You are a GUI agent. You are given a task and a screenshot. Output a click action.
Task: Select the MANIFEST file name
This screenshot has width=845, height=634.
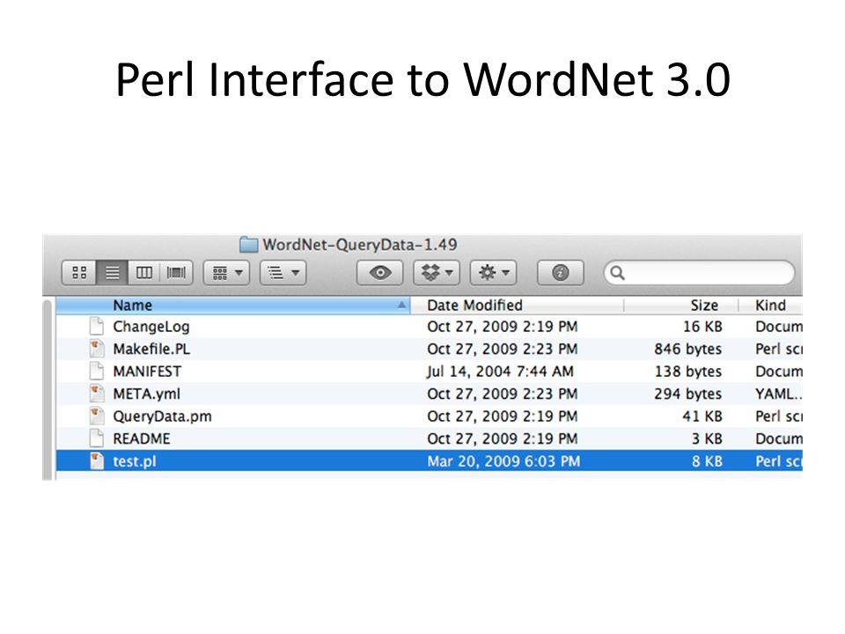pos(147,372)
